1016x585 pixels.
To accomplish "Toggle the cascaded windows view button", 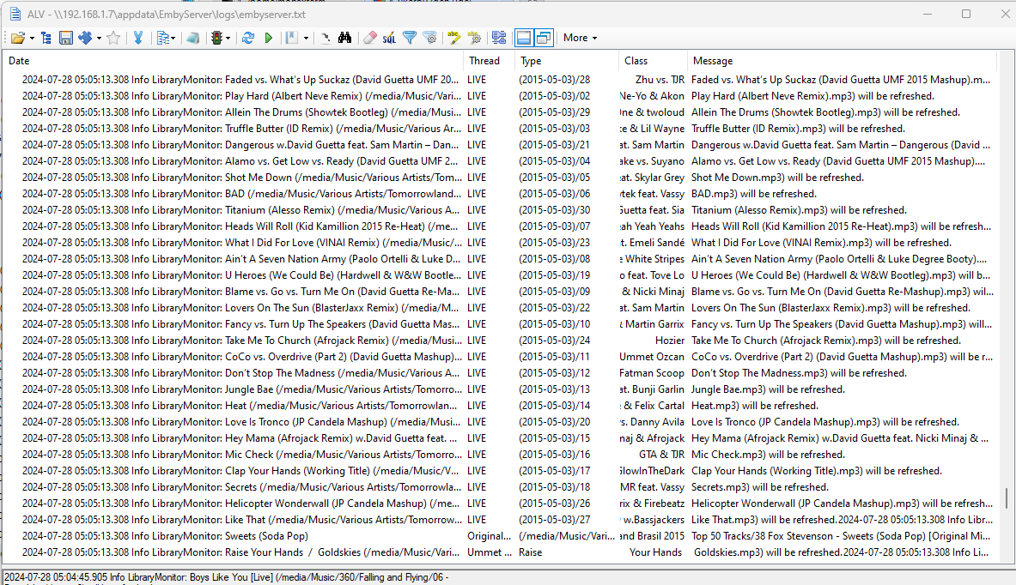I will [x=543, y=38].
